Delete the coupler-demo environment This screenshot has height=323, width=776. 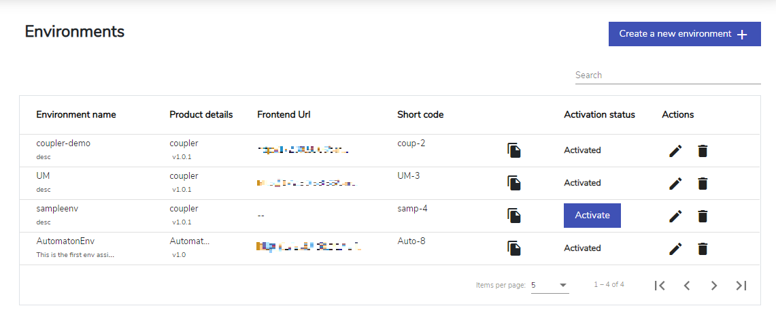click(703, 151)
